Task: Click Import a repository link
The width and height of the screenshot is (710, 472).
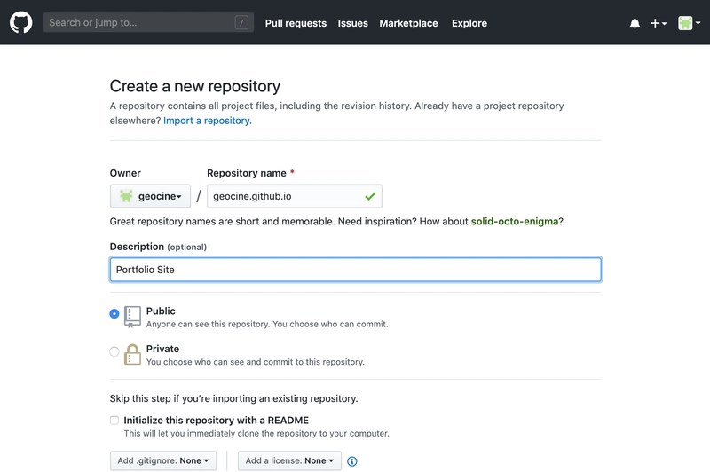Action: click(x=208, y=121)
